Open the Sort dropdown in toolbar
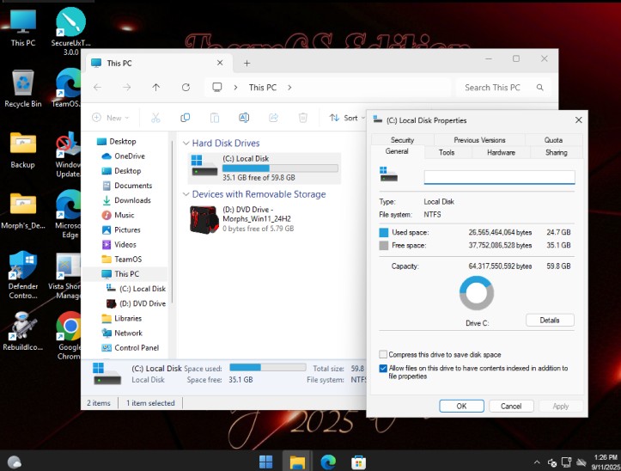This screenshot has height=471, width=621. coord(347,118)
